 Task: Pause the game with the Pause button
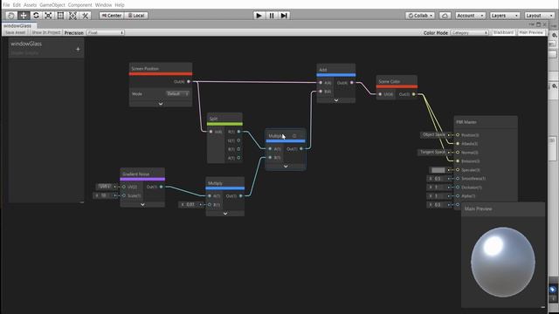point(272,16)
